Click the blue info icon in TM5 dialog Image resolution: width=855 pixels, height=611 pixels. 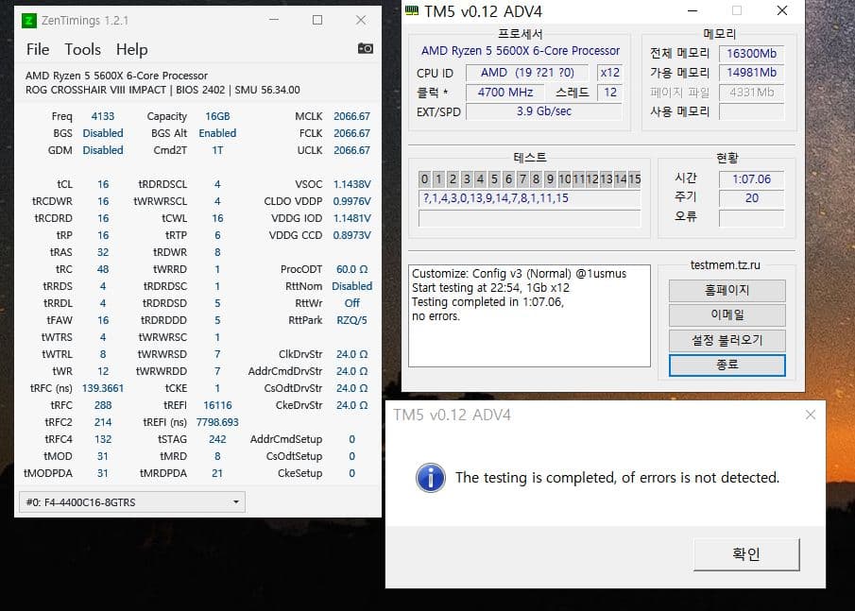[x=431, y=478]
